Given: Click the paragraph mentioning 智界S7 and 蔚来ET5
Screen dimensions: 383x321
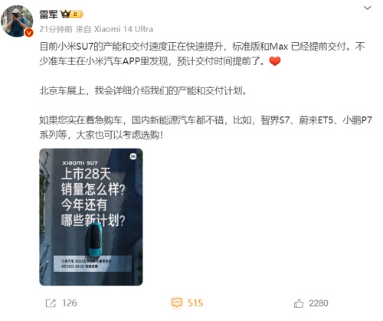Looking at the screenshot, I should pyautogui.click(x=205, y=127).
